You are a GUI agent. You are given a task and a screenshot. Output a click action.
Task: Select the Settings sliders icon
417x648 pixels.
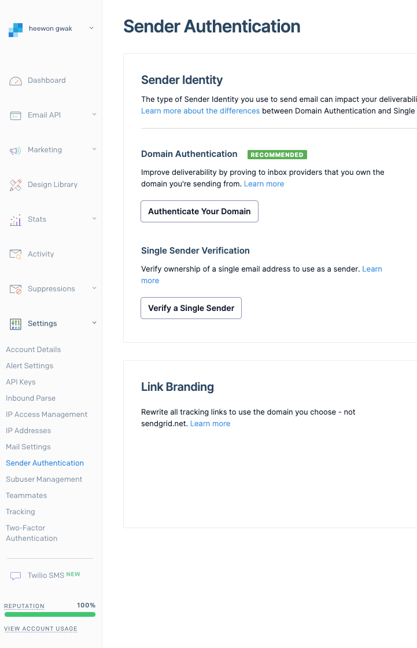coord(16,323)
